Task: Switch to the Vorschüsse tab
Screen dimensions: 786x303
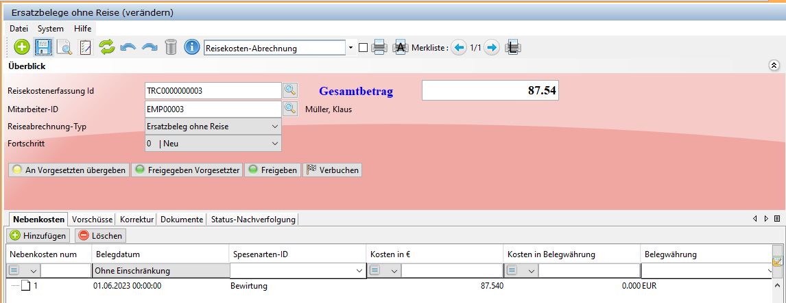Action: tap(92, 219)
